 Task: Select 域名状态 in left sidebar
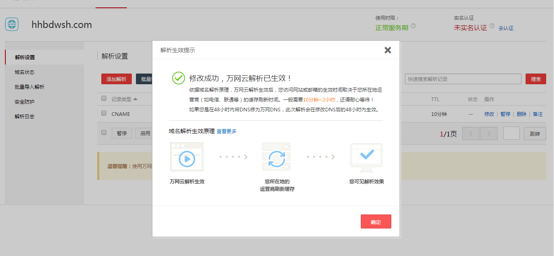(25, 72)
